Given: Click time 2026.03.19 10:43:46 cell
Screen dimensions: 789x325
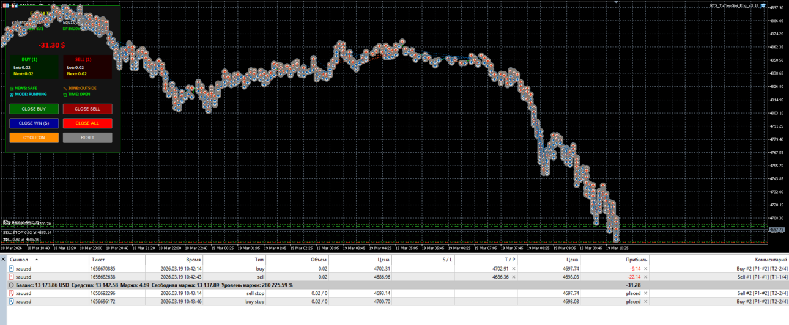Looking at the screenshot, I should coord(181,301).
